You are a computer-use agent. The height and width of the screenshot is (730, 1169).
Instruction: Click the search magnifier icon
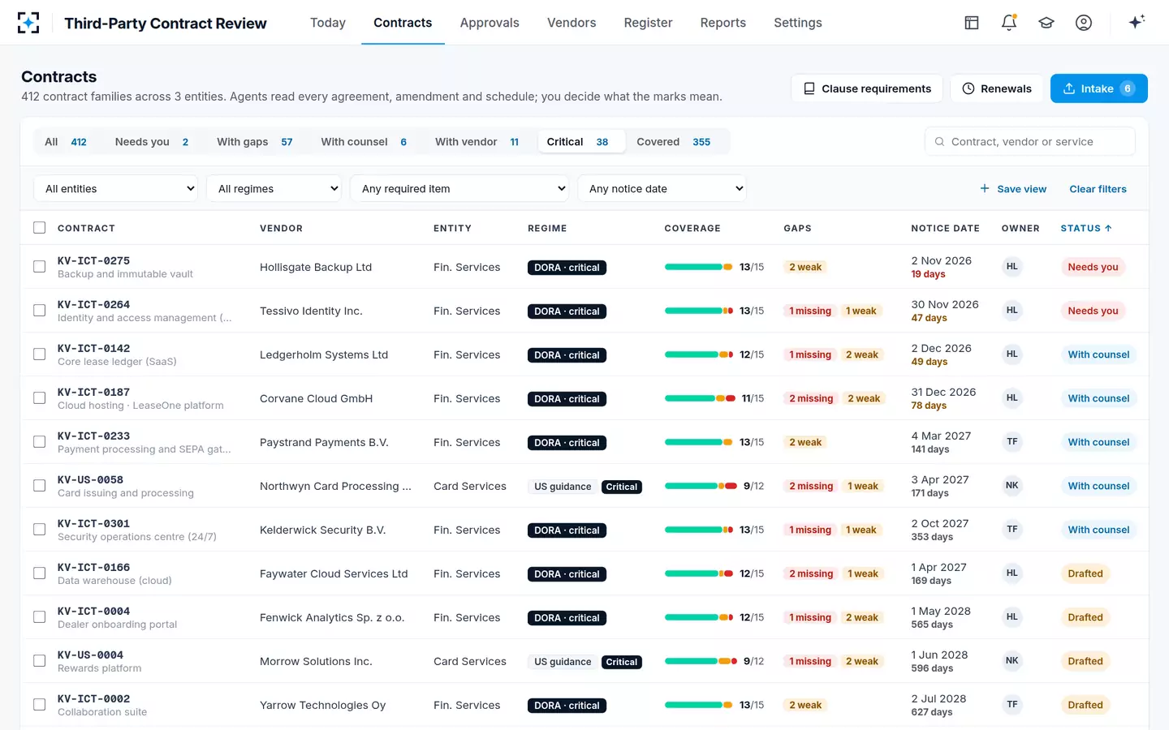point(939,142)
